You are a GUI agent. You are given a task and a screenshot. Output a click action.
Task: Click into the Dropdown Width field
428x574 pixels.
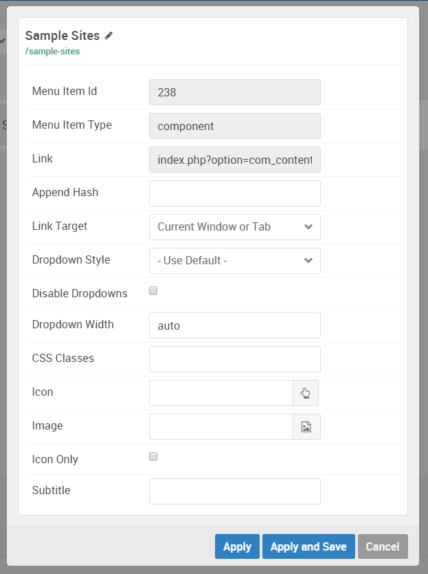[x=234, y=326]
